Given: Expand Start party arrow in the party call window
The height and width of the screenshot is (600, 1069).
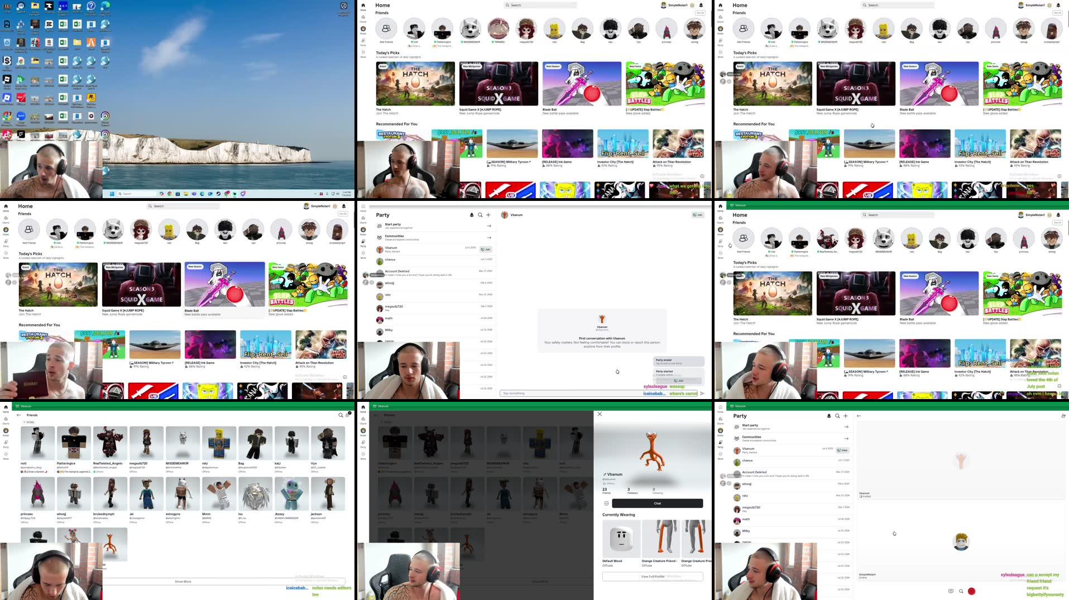Looking at the screenshot, I should pyautogui.click(x=846, y=426).
